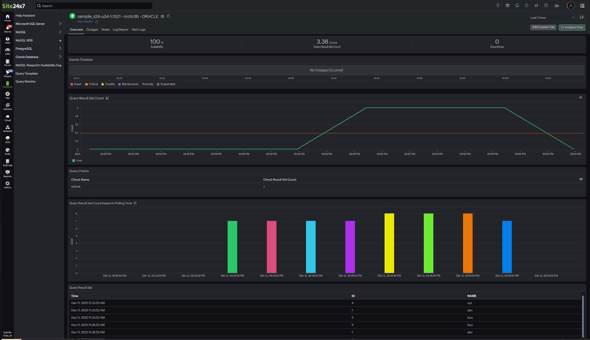Open the help question mark icon
Image resolution: width=590 pixels, height=340 pixels.
click(546, 5)
